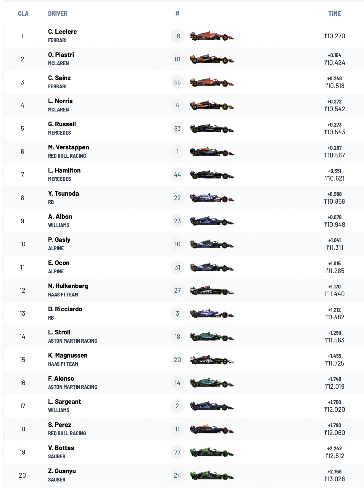Click Z. Guanyu's lap time 1'13.028

click(x=334, y=479)
